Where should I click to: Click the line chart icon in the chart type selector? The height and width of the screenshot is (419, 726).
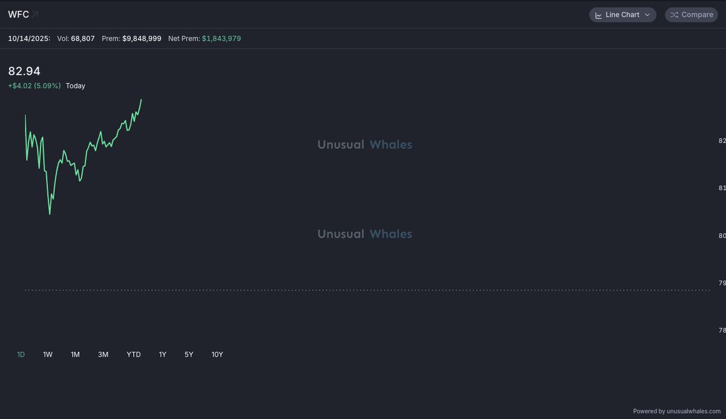click(598, 15)
